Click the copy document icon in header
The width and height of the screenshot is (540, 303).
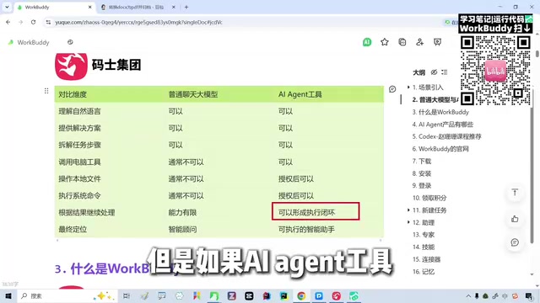tap(402, 42)
